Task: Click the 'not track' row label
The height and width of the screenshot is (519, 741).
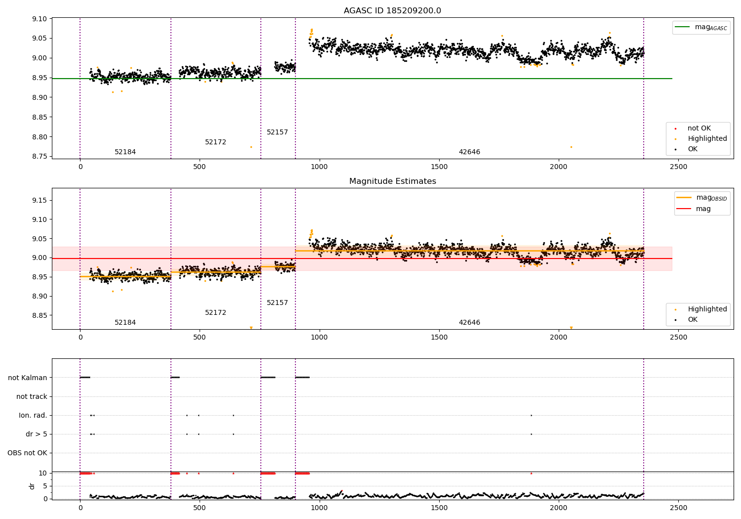Action: [x=32, y=397]
